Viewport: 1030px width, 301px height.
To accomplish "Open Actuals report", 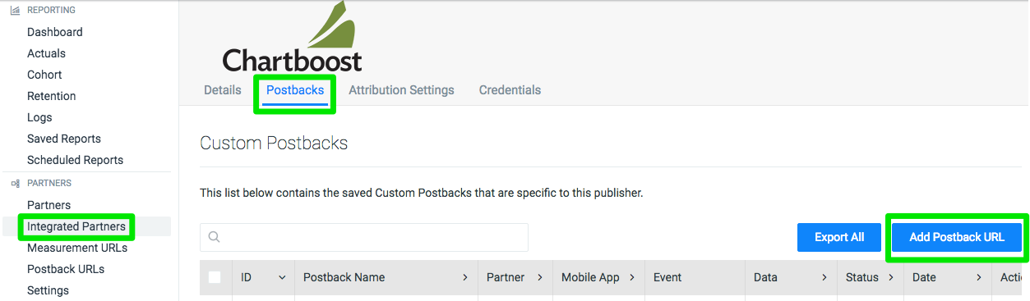I will [46, 53].
